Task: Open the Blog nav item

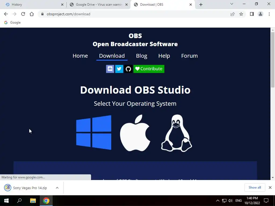Action: tap(142, 56)
